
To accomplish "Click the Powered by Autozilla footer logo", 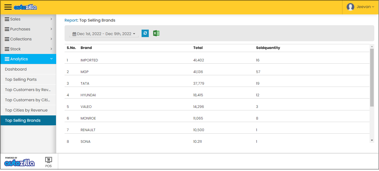I will tap(19, 162).
